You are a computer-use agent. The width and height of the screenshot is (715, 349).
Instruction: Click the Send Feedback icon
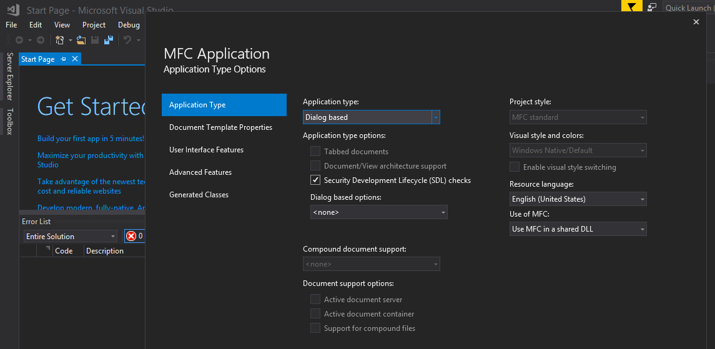[x=653, y=7]
